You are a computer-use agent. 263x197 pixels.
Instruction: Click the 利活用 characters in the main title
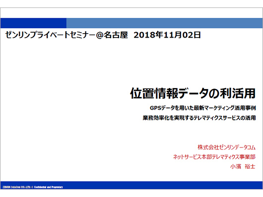238,93
